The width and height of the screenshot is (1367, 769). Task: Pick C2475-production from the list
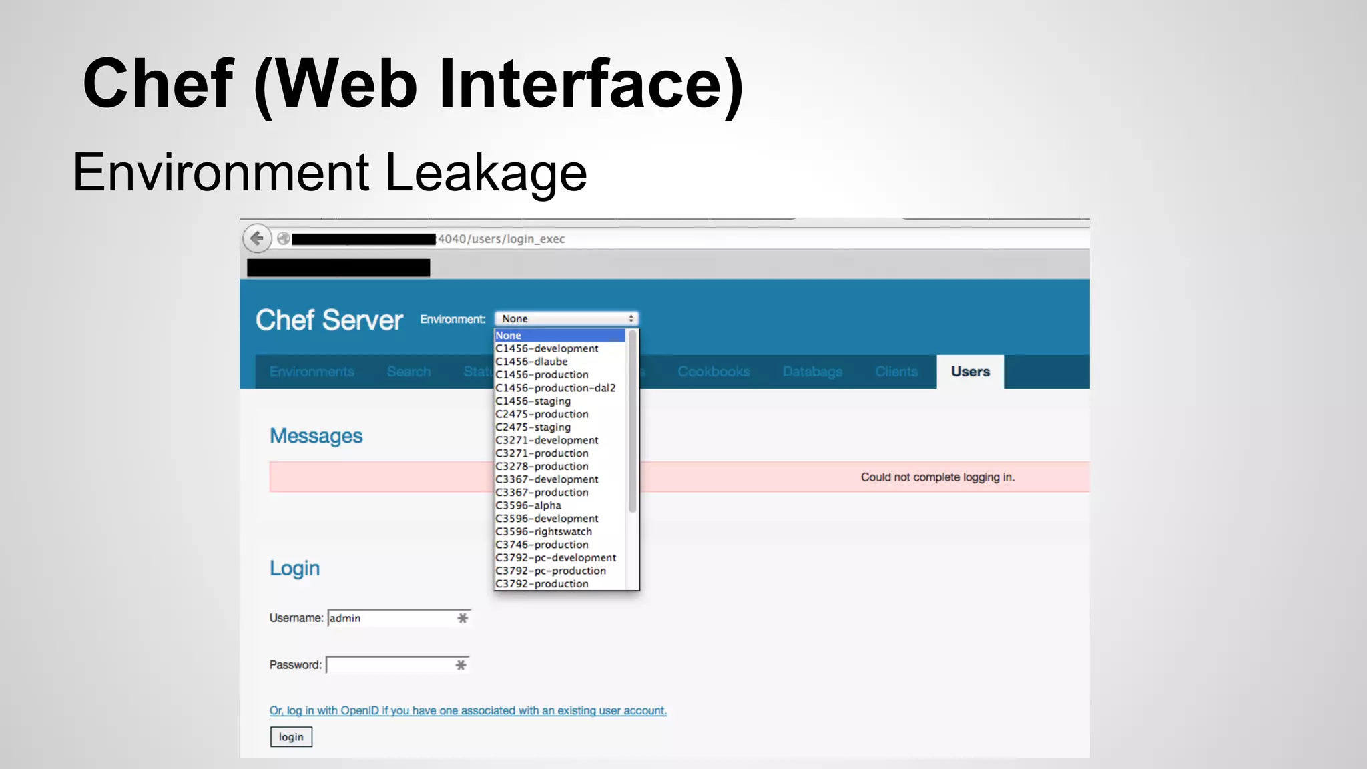click(x=559, y=414)
